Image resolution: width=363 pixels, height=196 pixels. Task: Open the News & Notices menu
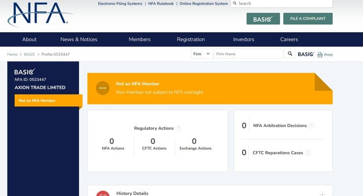(x=78, y=39)
